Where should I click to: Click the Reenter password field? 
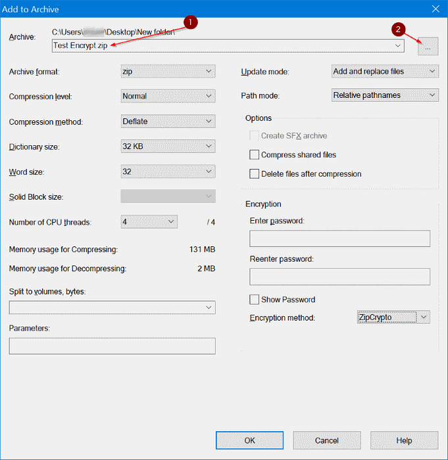click(339, 276)
